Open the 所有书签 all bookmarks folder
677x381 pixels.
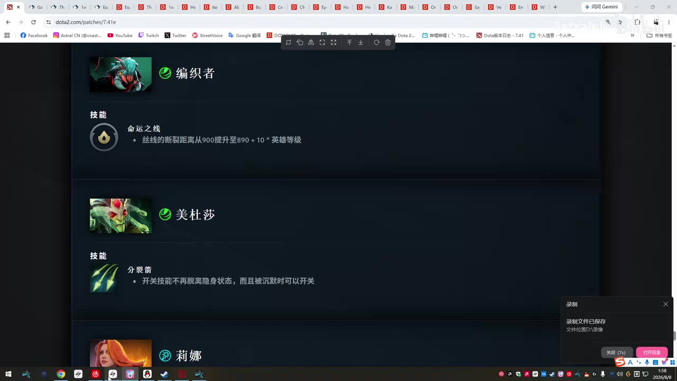(x=659, y=35)
